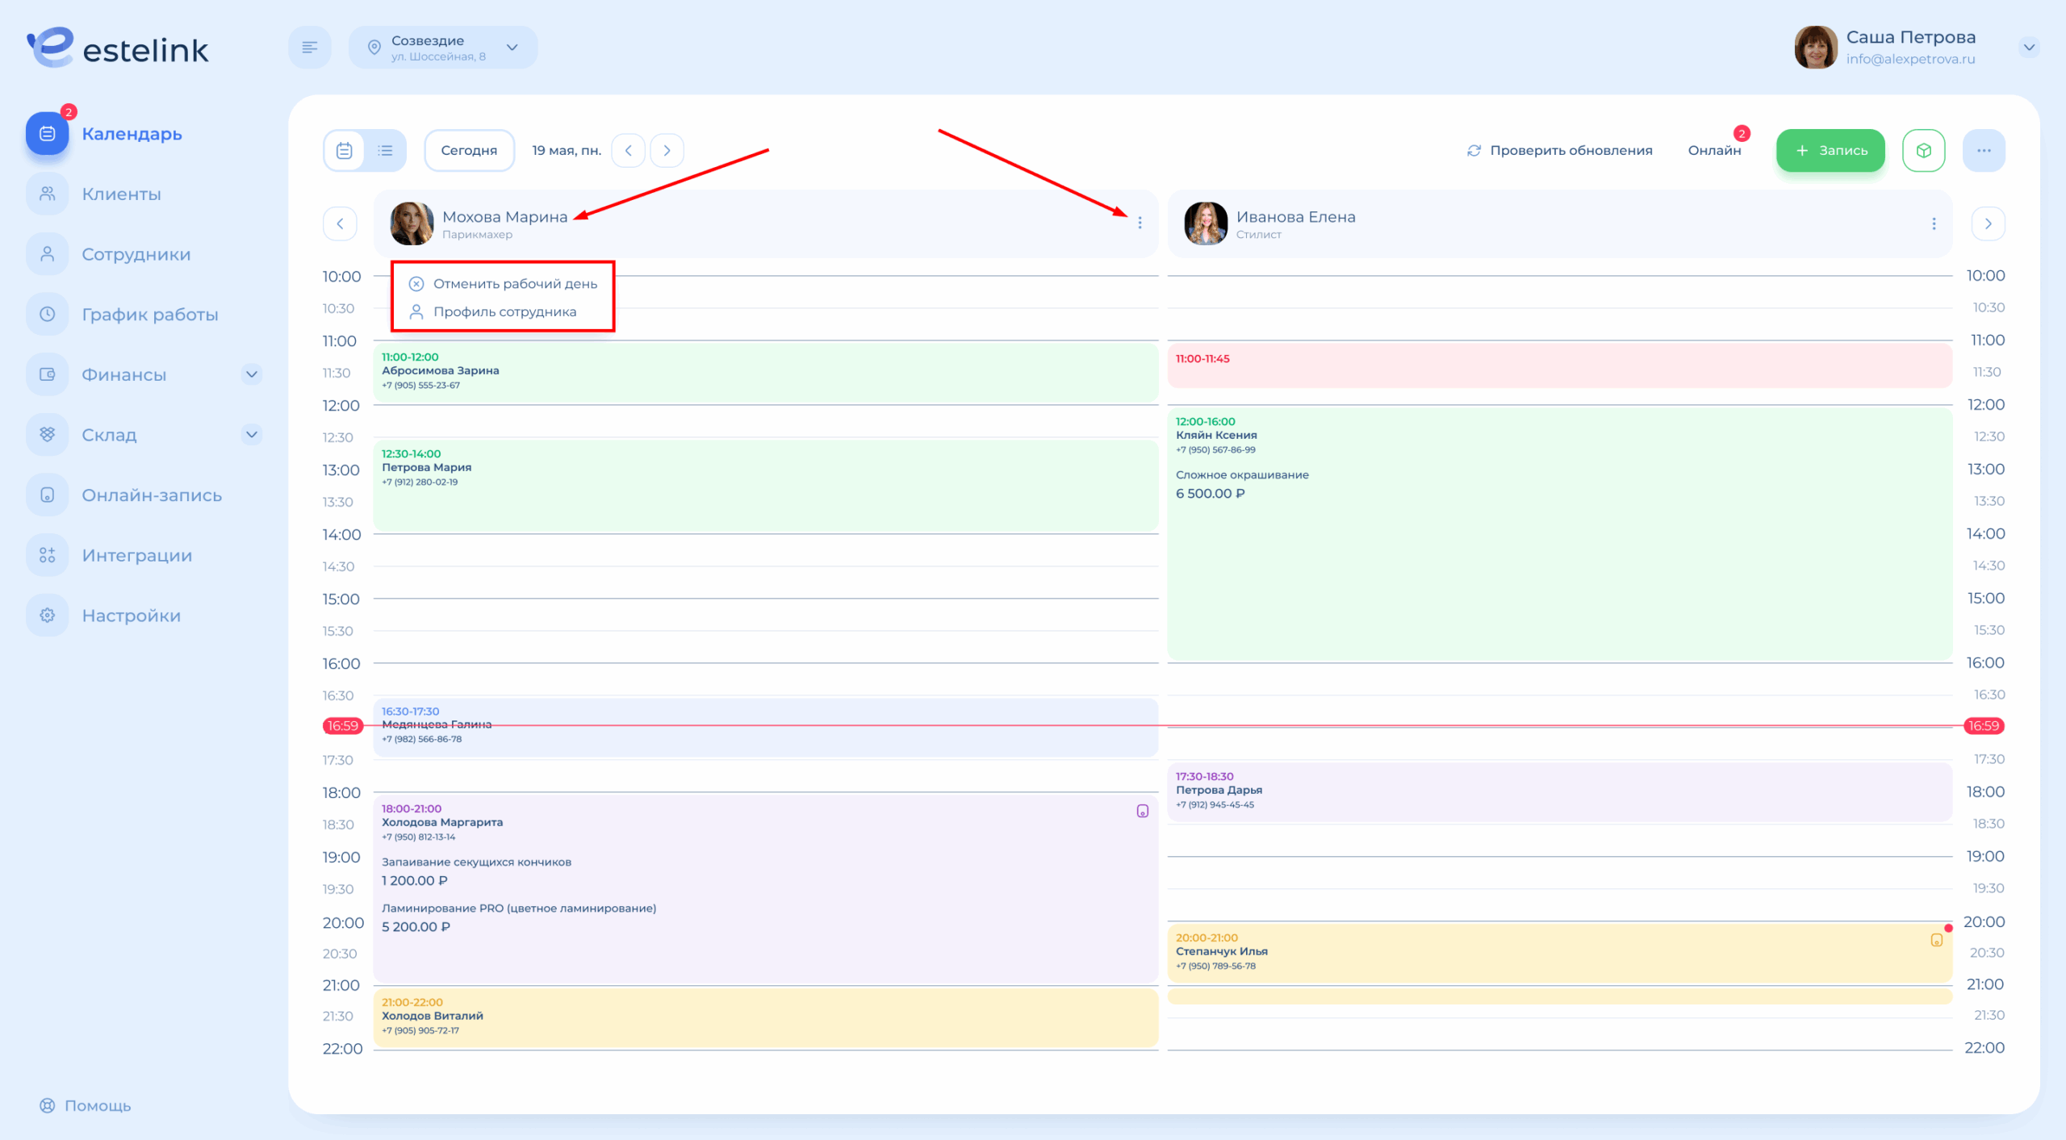2066x1140 pixels.
Task: Open the Созвездие location dropdown
Action: point(443,48)
